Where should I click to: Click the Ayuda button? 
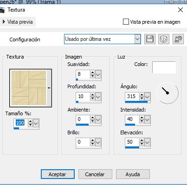tap(133, 174)
